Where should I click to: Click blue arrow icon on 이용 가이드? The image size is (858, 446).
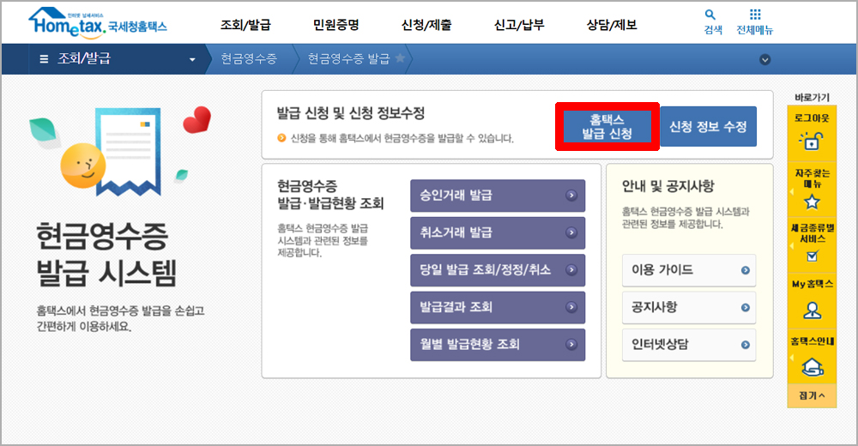pos(746,270)
